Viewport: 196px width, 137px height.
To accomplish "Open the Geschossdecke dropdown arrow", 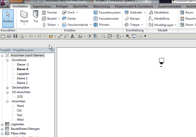I will click(x=91, y=25).
